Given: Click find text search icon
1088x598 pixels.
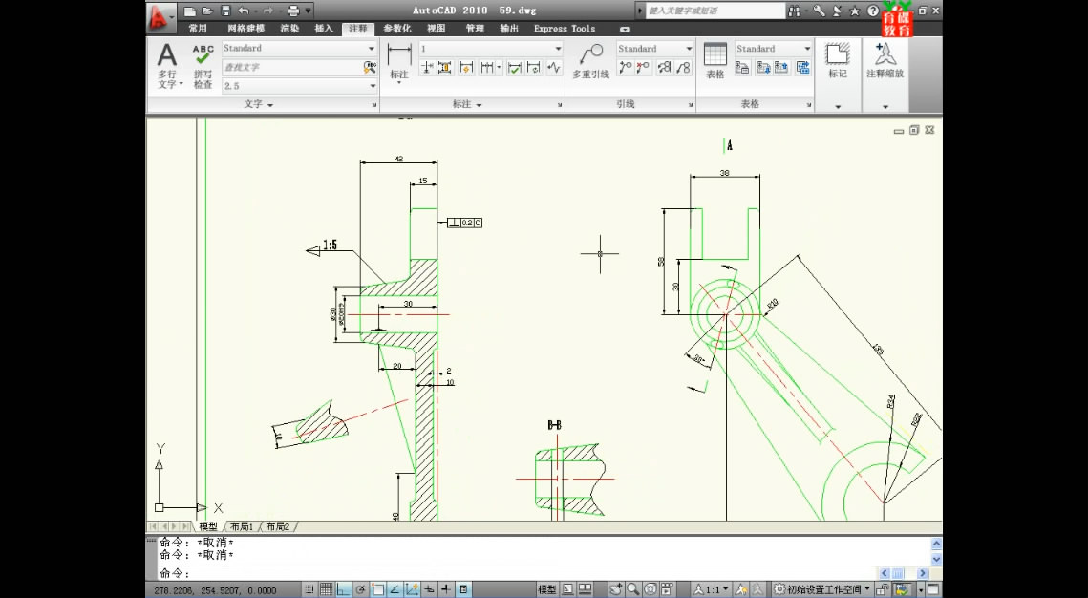Looking at the screenshot, I should click(x=369, y=67).
